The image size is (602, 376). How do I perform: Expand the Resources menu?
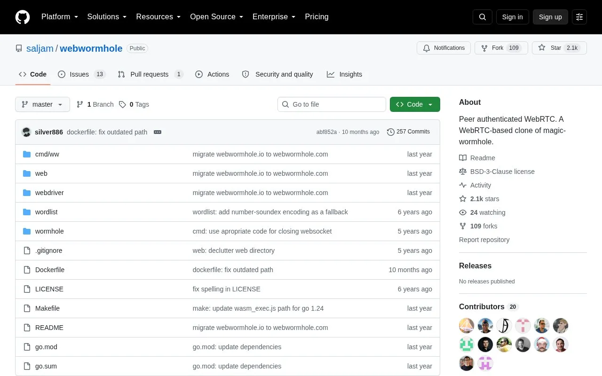(x=158, y=17)
